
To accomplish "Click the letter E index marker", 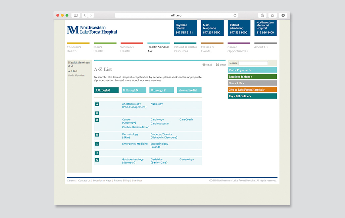I will [x=97, y=144].
